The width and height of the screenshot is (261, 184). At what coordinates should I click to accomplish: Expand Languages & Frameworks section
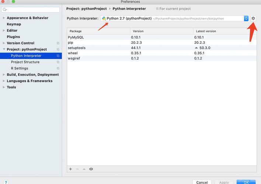pyautogui.click(x=4, y=81)
